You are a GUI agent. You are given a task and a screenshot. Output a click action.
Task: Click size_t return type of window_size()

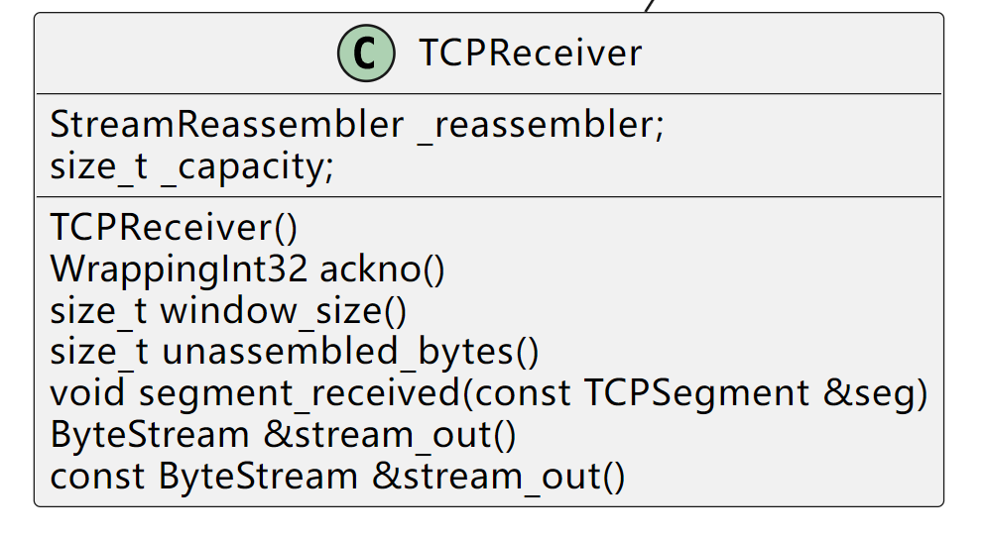coord(98,310)
